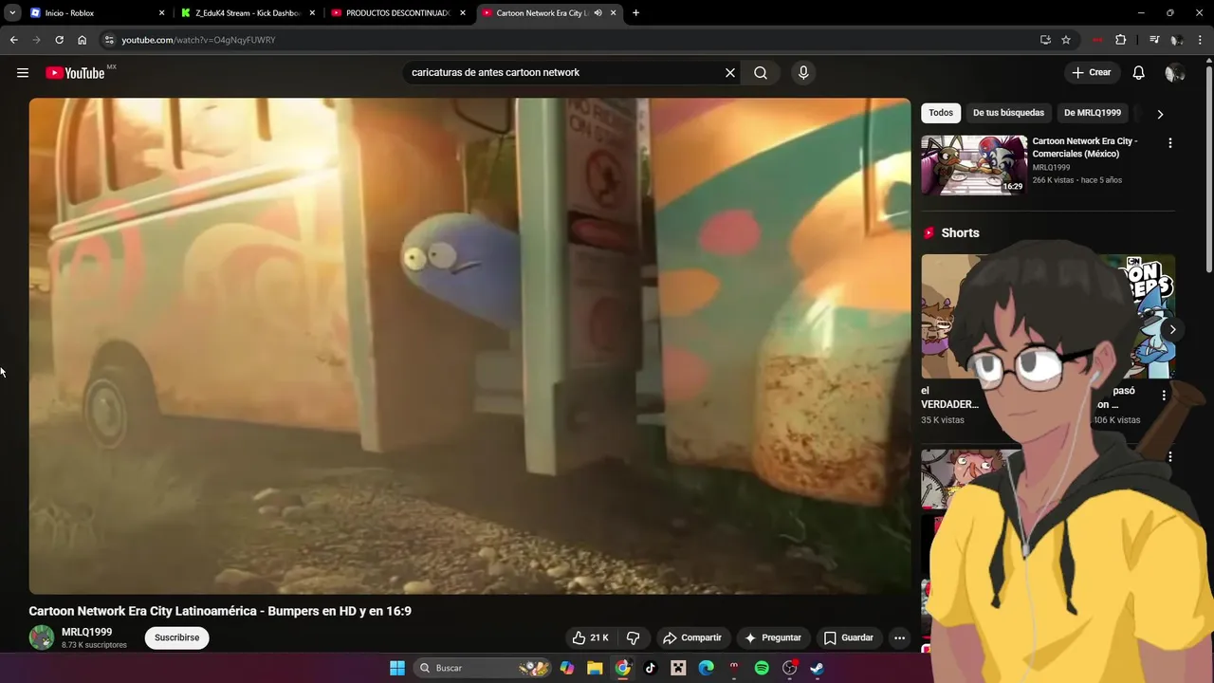Open the tab search dropdown arrow
The height and width of the screenshot is (683, 1214).
pos(12,13)
